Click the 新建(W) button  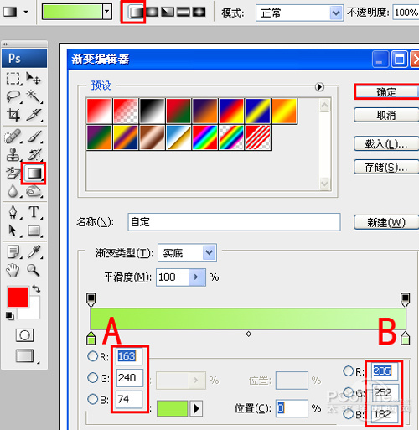[x=386, y=222]
